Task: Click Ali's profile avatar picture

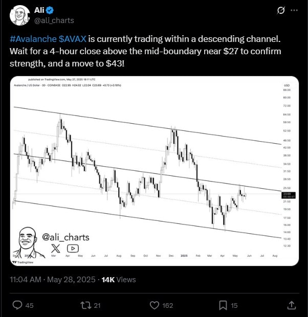Action: [x=19, y=15]
